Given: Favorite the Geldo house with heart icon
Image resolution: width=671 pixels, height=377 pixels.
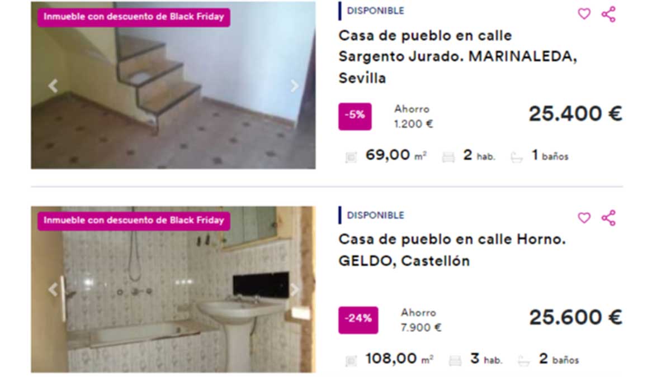Looking at the screenshot, I should click(x=584, y=218).
